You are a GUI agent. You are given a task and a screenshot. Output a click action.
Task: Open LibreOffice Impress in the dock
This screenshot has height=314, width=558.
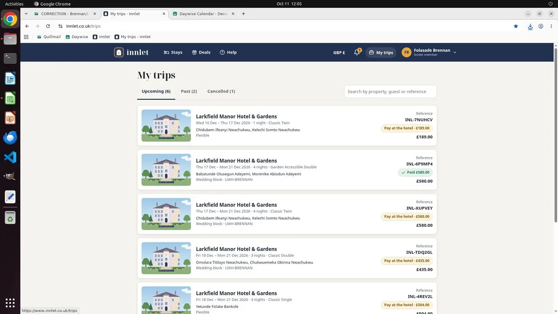(10, 118)
